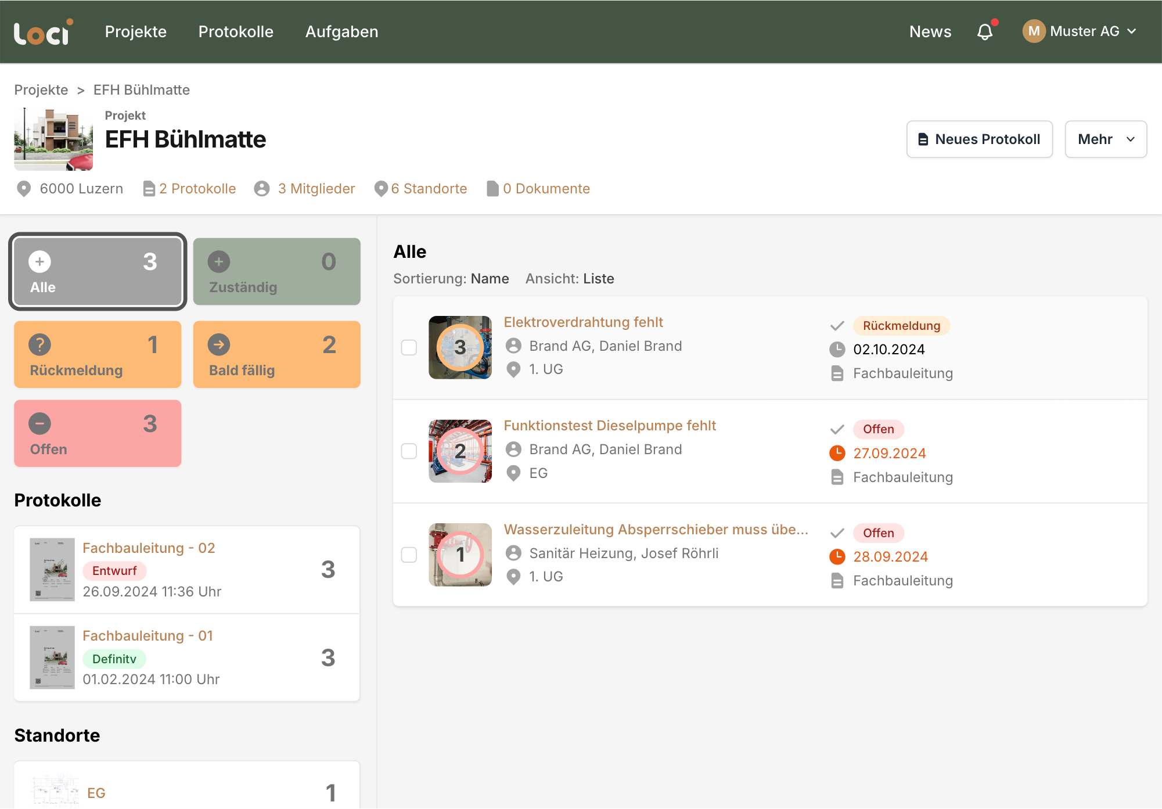Click the clock icon beside 27.09.2024
Image resolution: width=1162 pixels, height=809 pixels.
pyautogui.click(x=837, y=454)
